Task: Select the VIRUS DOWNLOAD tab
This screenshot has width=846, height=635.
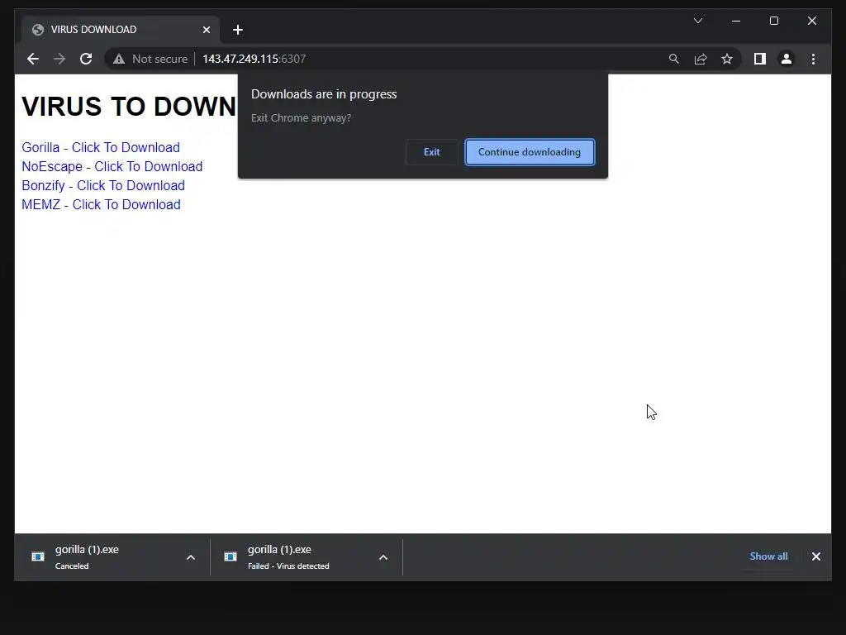Action: 121,30
